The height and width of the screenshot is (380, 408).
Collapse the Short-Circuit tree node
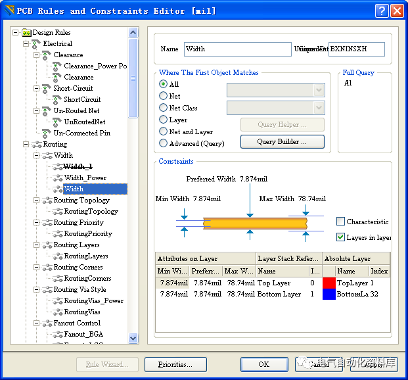[36, 89]
